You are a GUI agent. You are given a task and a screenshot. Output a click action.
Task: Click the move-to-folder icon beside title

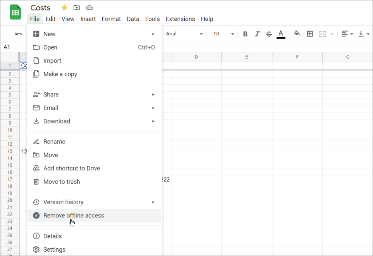[76, 8]
